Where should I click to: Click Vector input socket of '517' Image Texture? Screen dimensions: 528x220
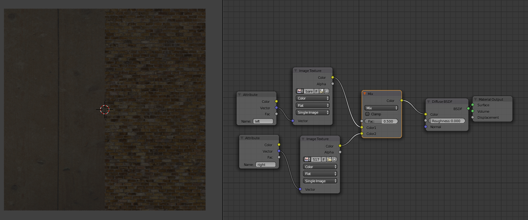pyautogui.click(x=300, y=189)
